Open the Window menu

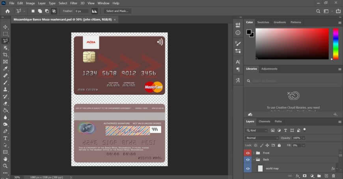103,3
